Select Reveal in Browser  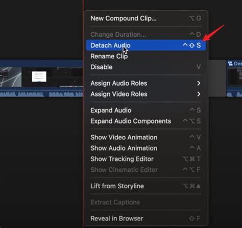[146, 218]
